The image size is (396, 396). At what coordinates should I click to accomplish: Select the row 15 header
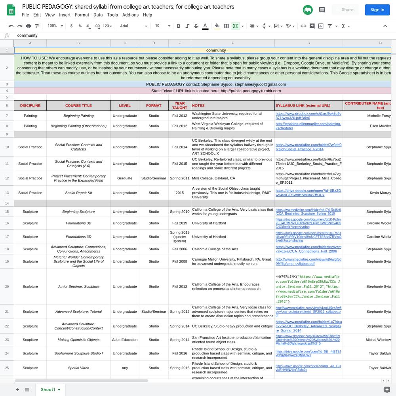click(7, 211)
